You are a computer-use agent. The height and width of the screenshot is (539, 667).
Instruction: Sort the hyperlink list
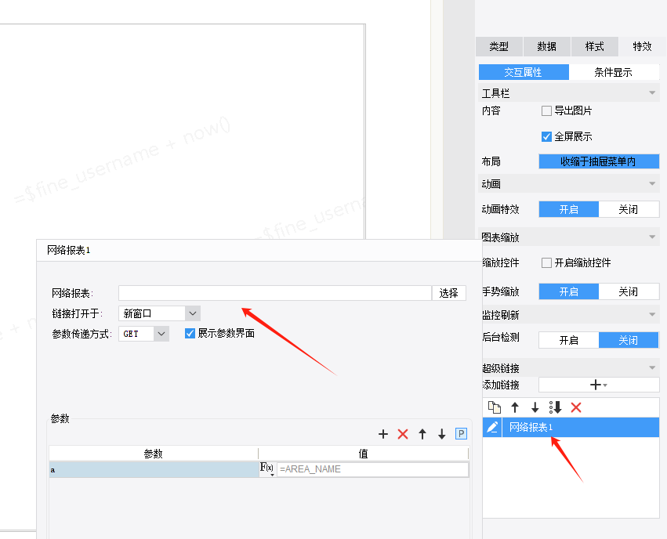coord(556,407)
